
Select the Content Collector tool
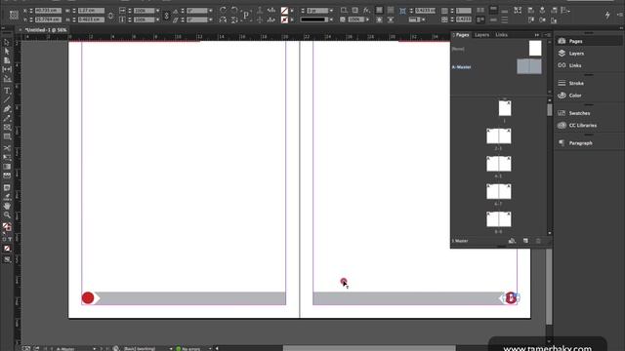click(7, 79)
